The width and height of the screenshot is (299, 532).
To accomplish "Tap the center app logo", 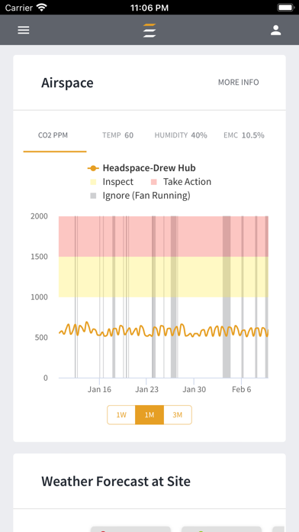I will (x=149, y=31).
